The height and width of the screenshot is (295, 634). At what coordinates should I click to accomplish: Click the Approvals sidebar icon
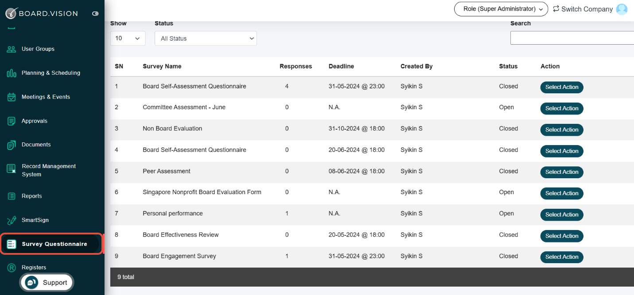tap(12, 121)
